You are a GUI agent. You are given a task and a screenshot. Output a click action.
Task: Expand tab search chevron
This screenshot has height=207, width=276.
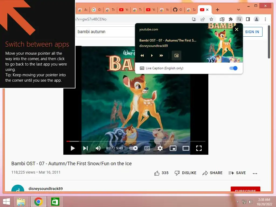click(x=238, y=10)
